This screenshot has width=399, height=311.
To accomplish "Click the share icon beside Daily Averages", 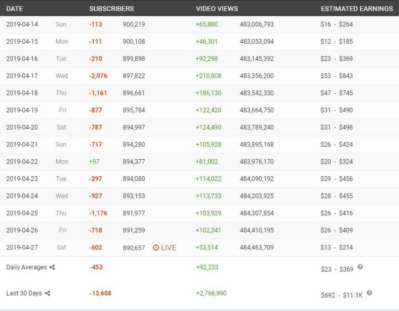I will [53, 267].
